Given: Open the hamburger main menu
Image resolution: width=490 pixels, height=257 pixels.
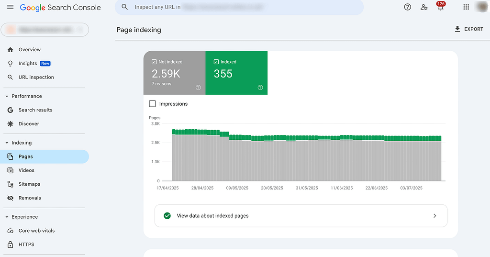Looking at the screenshot, I should pyautogui.click(x=11, y=7).
